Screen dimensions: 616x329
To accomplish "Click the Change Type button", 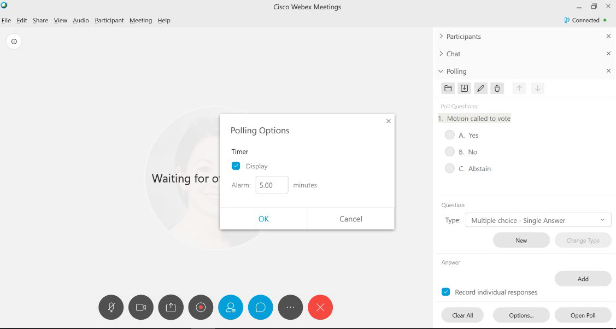I will click(583, 240).
